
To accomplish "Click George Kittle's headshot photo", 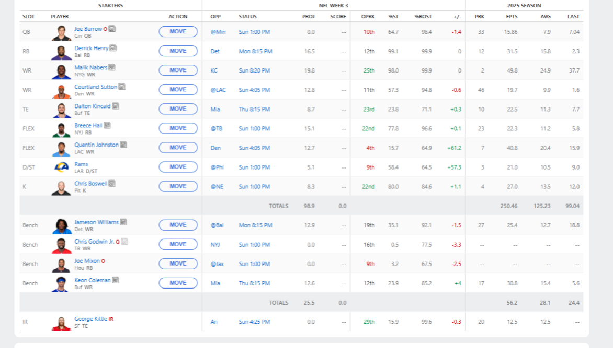I will click(x=61, y=323).
